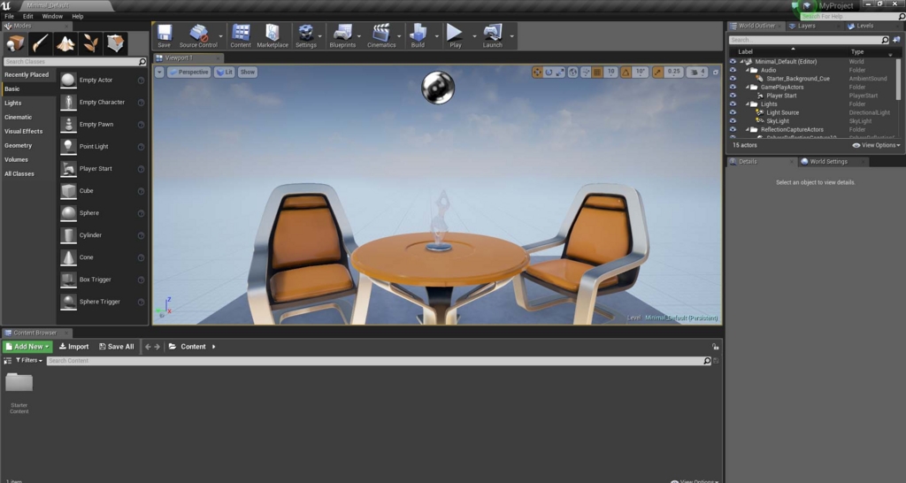Screen dimensions: 906x483
Task: Toggle visibility eye for Audio folder
Action: tap(733, 70)
